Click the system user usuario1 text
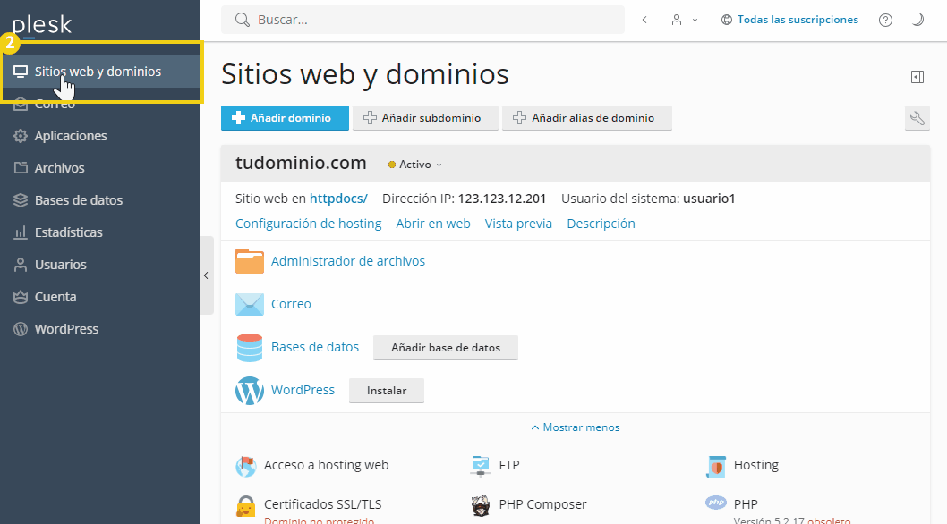The width and height of the screenshot is (947, 524). pos(709,199)
